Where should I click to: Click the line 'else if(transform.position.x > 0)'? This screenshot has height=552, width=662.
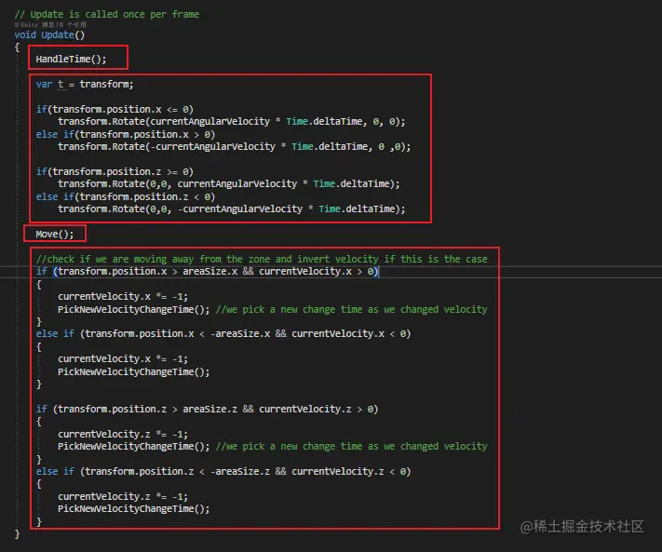126,135
